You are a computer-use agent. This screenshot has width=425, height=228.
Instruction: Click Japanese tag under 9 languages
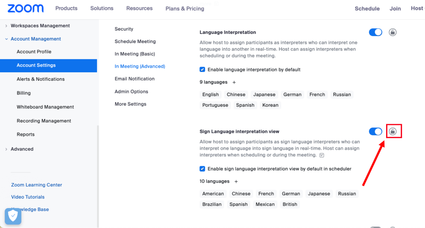click(264, 94)
